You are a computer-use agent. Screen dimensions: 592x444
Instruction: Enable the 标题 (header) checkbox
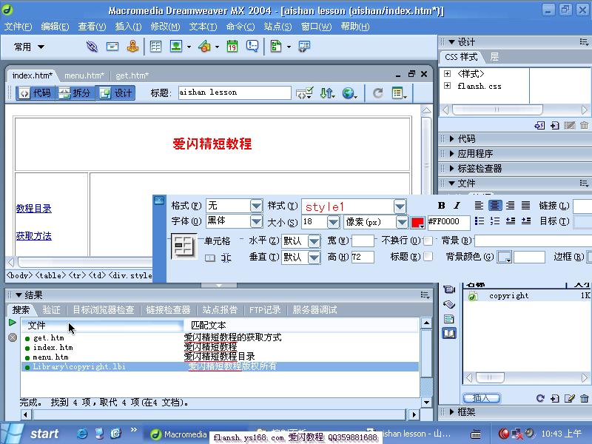(428, 257)
